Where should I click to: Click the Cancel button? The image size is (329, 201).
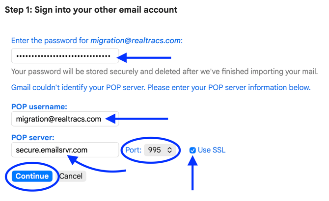coord(71,176)
